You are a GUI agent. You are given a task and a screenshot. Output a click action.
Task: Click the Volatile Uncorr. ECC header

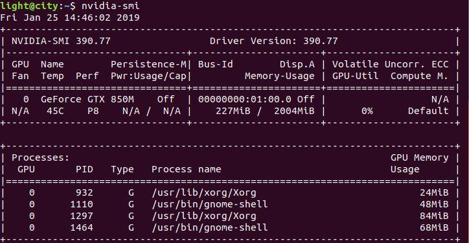[x=391, y=64]
